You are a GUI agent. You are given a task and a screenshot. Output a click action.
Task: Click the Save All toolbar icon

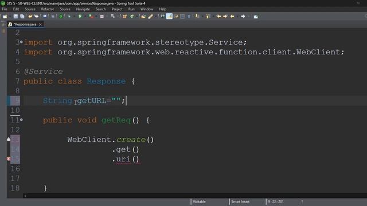(22, 17)
